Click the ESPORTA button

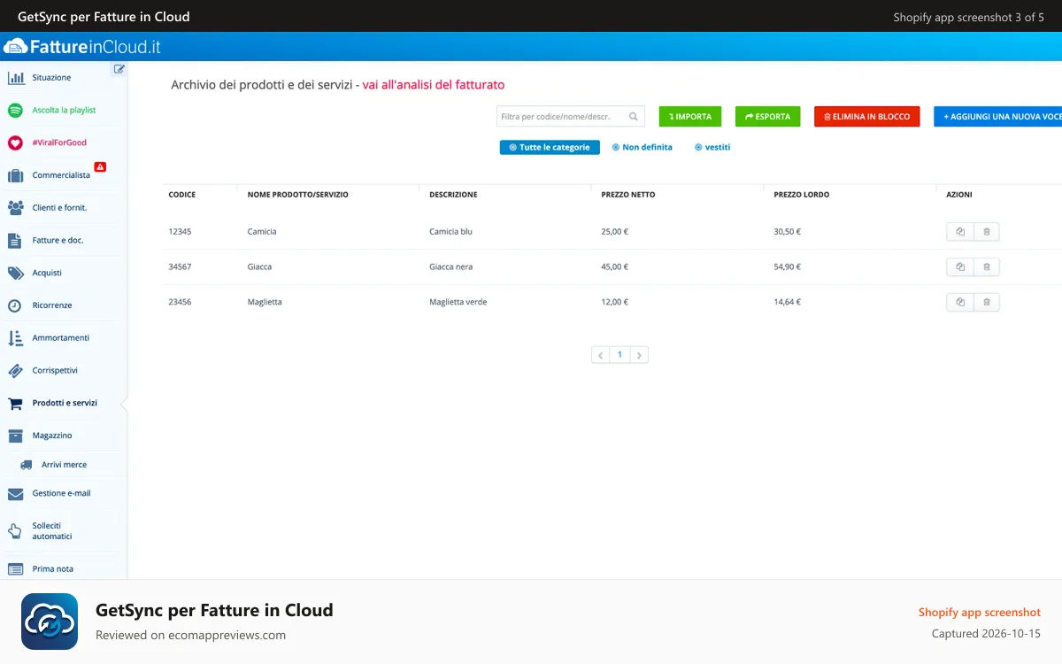pos(768,116)
